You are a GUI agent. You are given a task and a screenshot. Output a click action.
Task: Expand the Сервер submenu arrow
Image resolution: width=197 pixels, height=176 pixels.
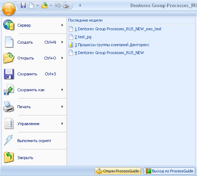(x=62, y=25)
